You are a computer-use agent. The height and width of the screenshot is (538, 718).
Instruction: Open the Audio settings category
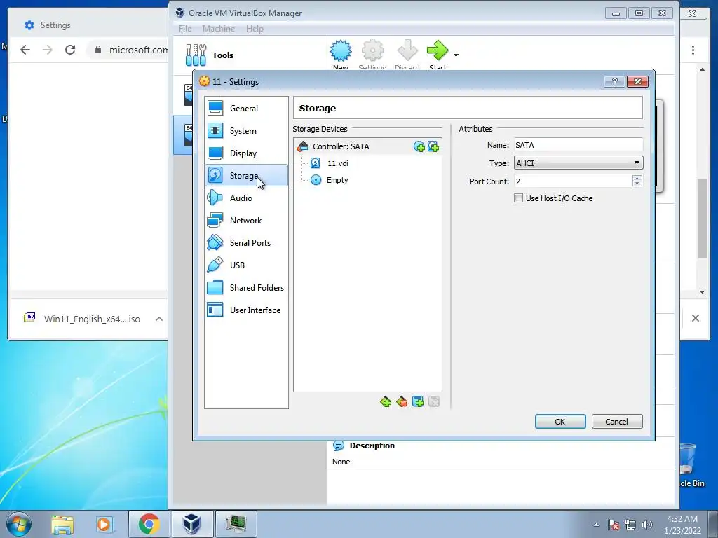coord(246,198)
